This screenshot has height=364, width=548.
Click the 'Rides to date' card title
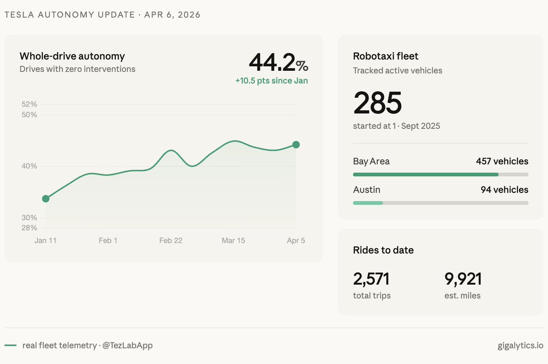[x=384, y=250]
